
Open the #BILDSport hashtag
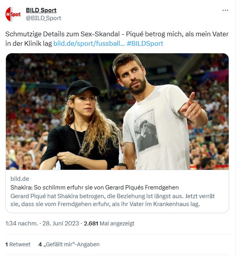tap(145, 43)
